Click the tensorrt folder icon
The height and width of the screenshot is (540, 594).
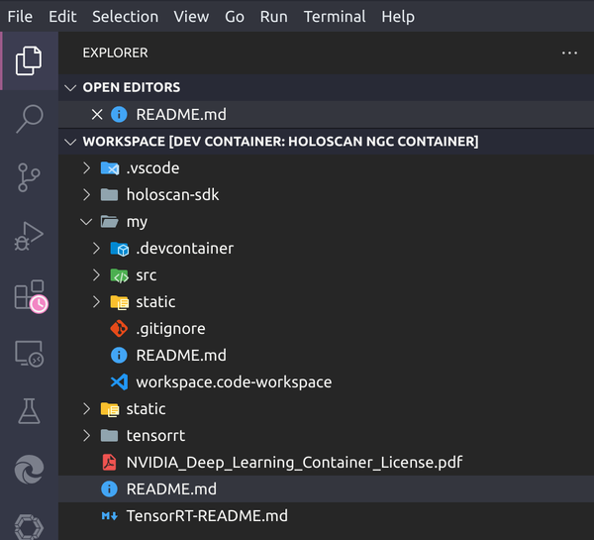pos(110,436)
